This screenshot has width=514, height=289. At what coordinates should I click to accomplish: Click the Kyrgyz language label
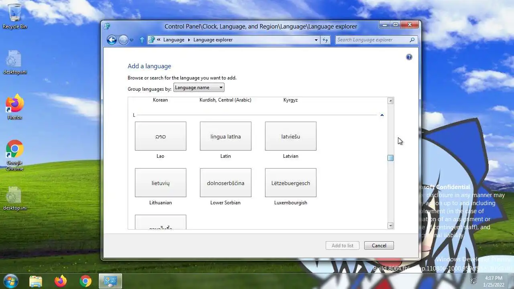pyautogui.click(x=291, y=100)
